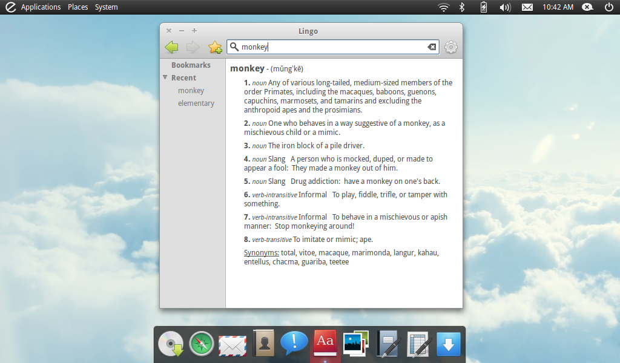Clear the search field text
The image size is (620, 363).
(432, 47)
